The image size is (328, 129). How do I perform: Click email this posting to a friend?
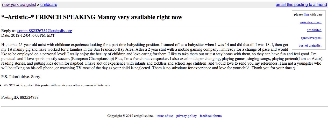(301, 5)
